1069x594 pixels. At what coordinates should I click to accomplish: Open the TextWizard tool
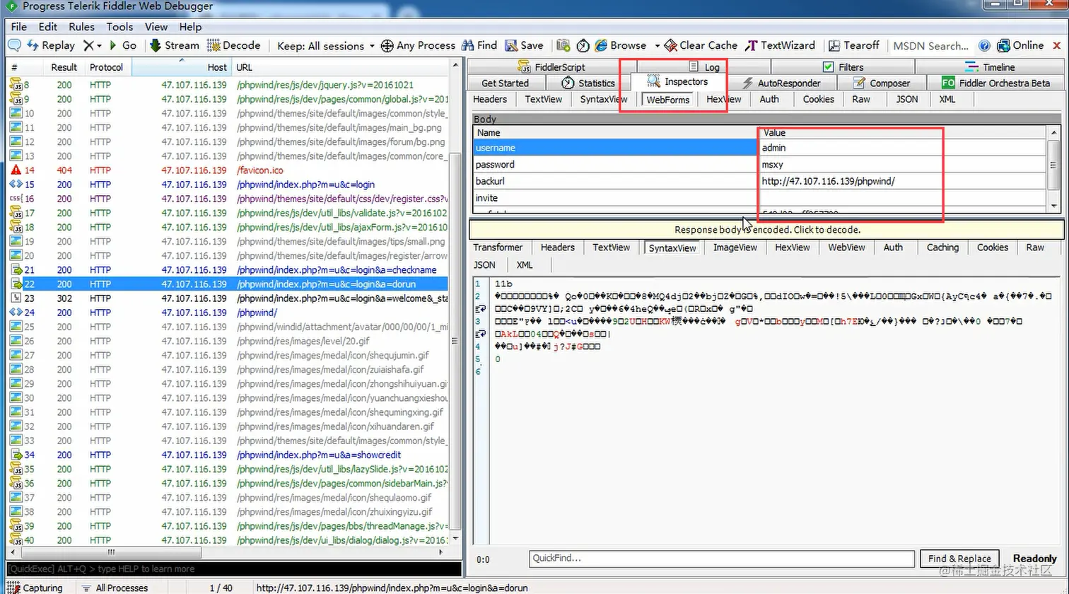(x=781, y=45)
